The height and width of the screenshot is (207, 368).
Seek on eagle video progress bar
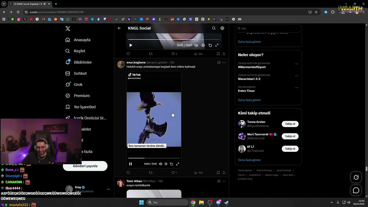(154, 158)
